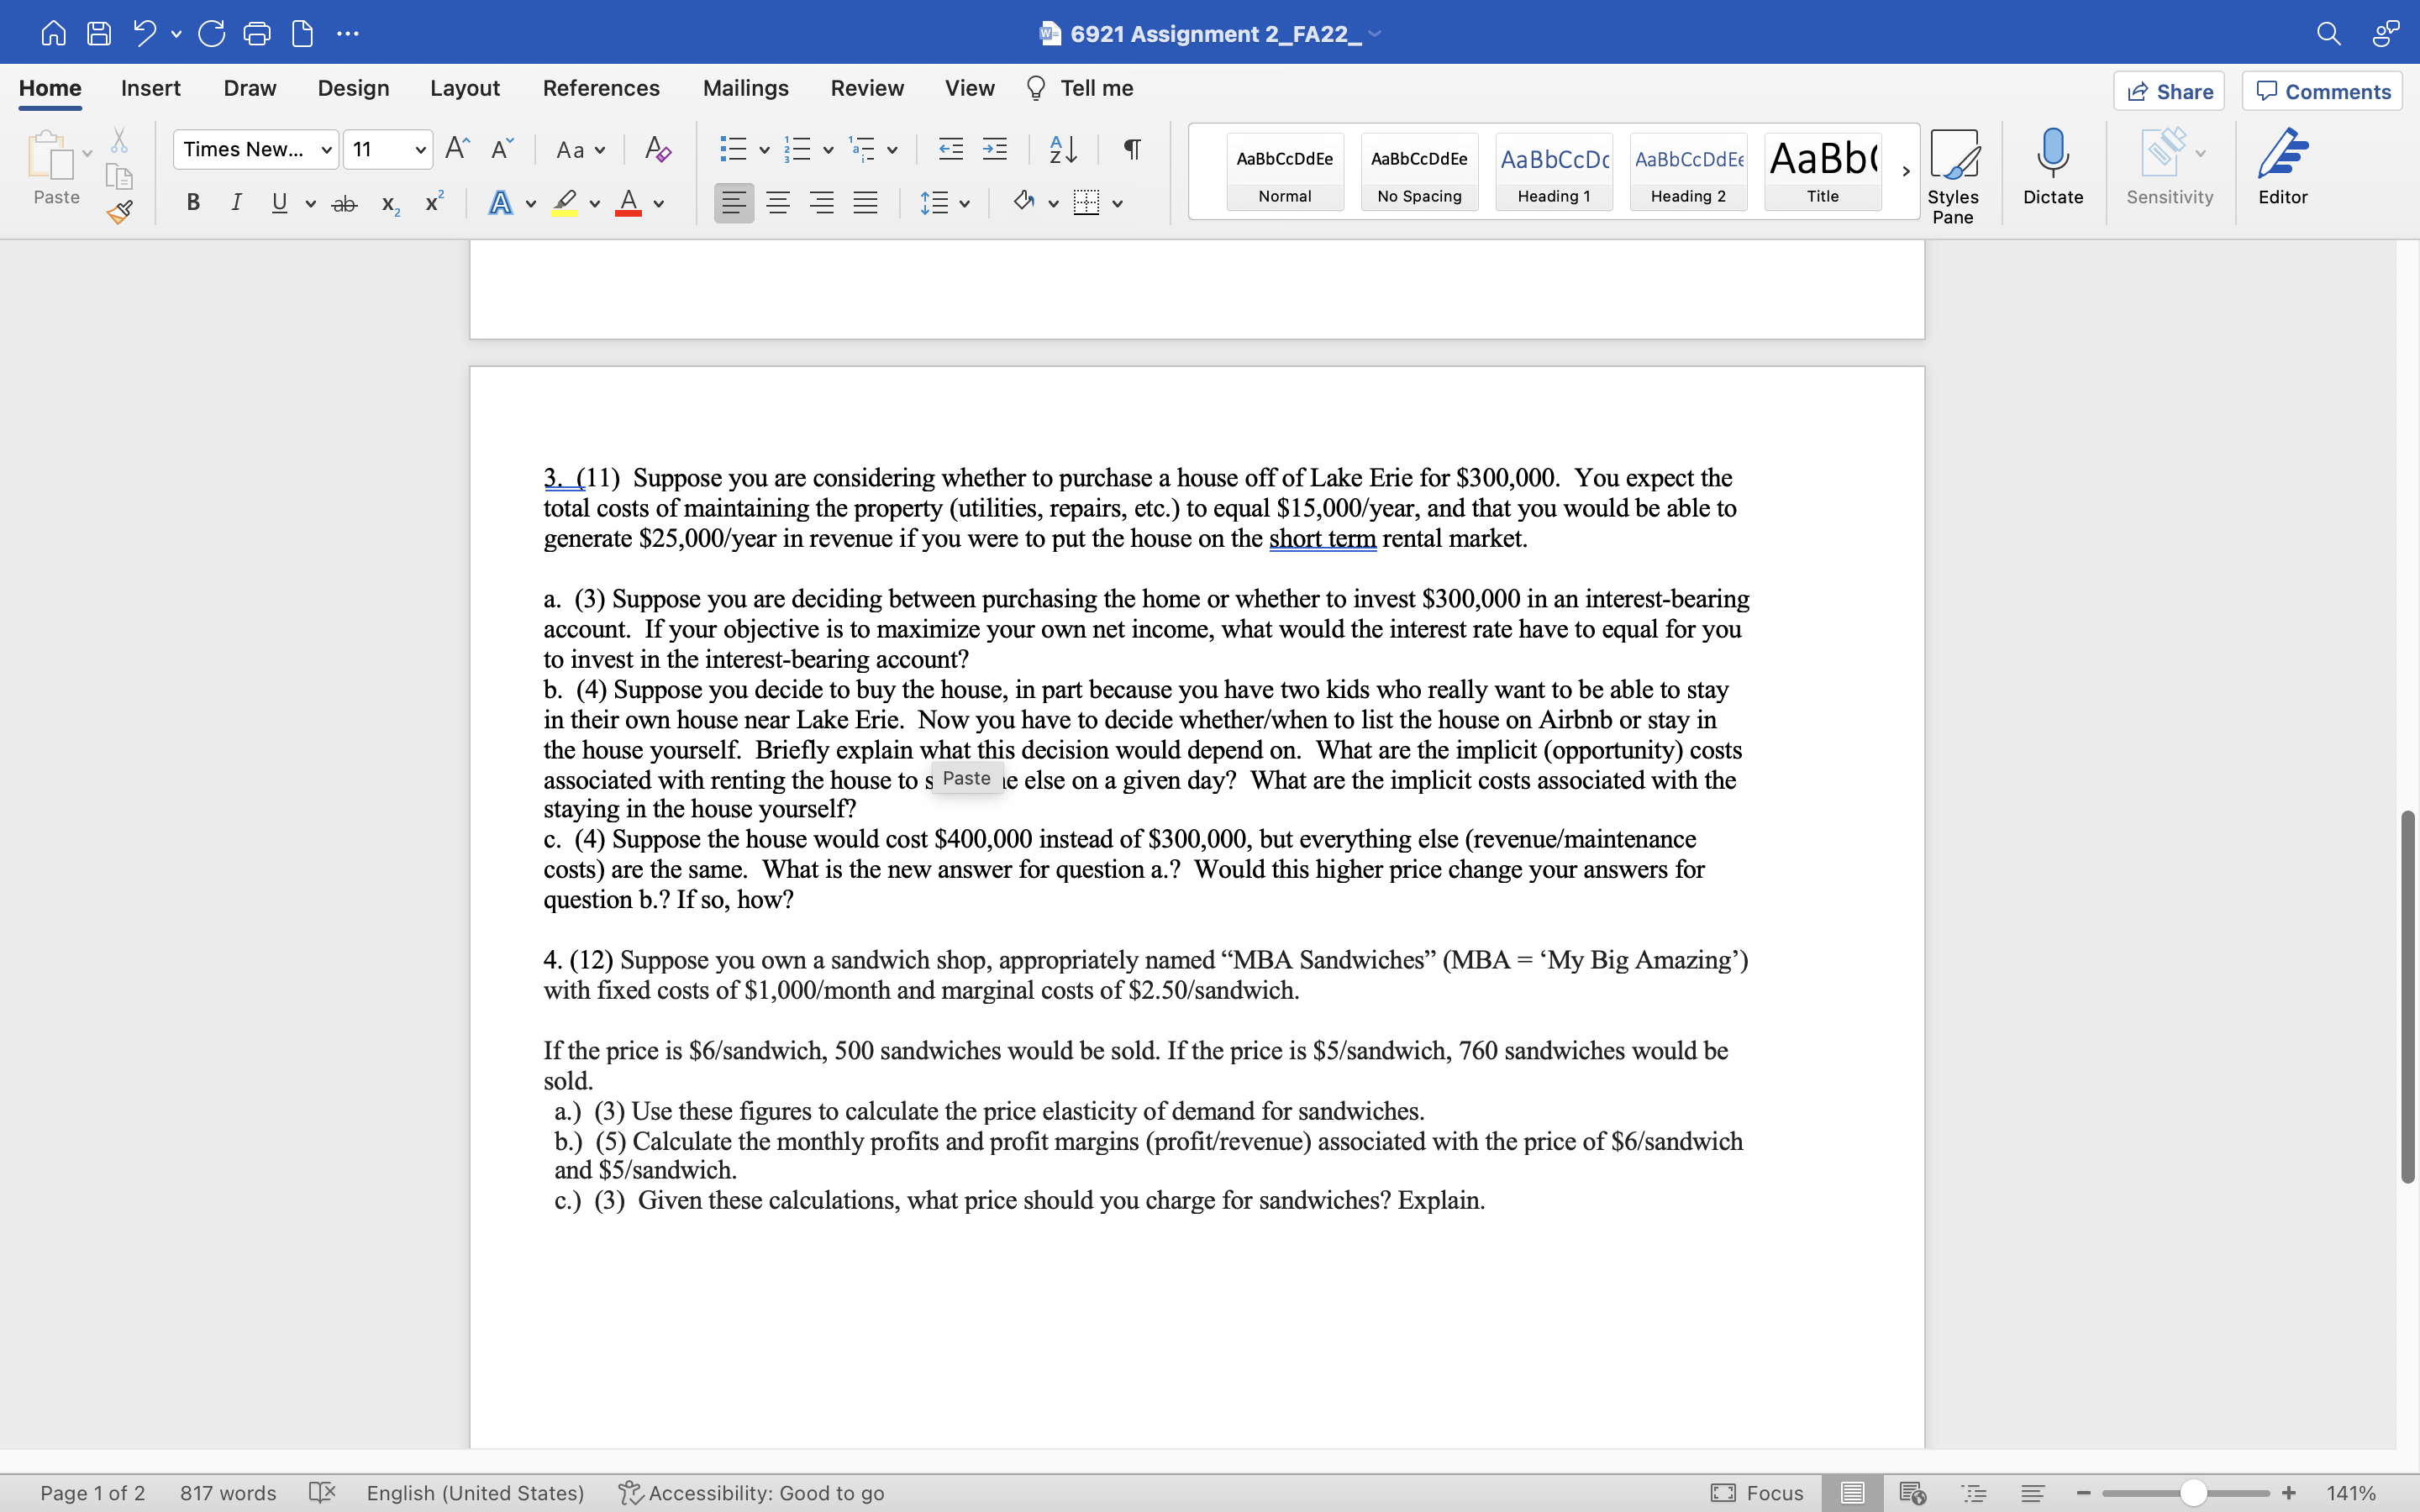Click the zoom slider handle
2420x1512 pixels.
[x=2193, y=1493]
